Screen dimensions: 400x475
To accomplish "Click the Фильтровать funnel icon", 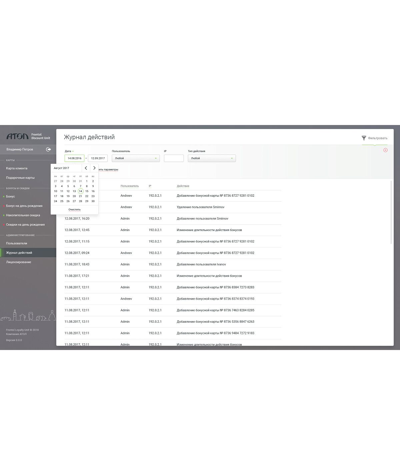I will point(364,138).
